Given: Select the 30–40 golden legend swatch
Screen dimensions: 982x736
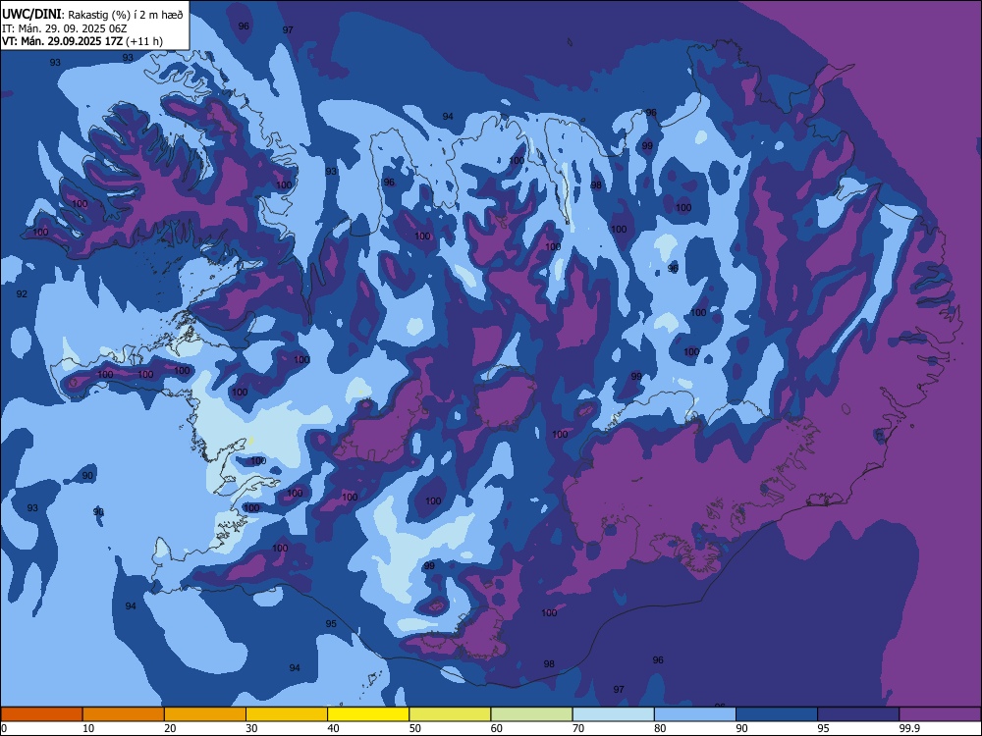Looking at the screenshot, I should pyautogui.click(x=287, y=714).
